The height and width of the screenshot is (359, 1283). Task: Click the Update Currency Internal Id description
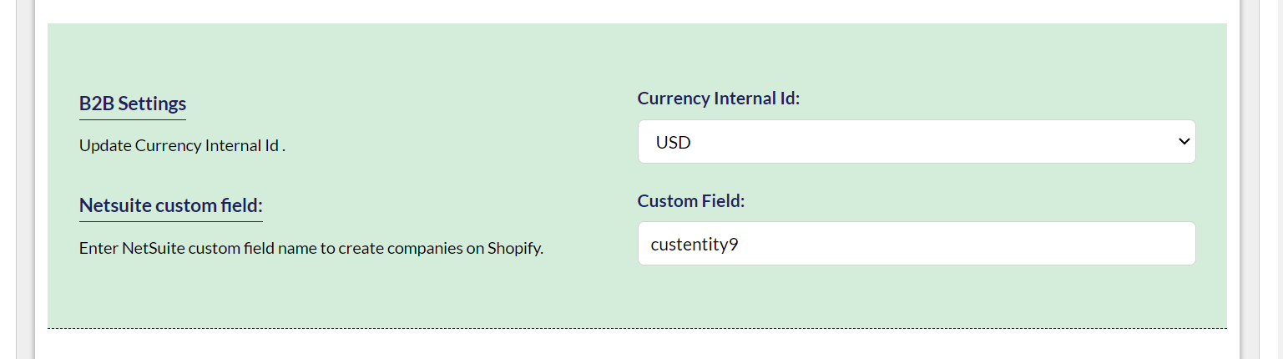coord(182,145)
